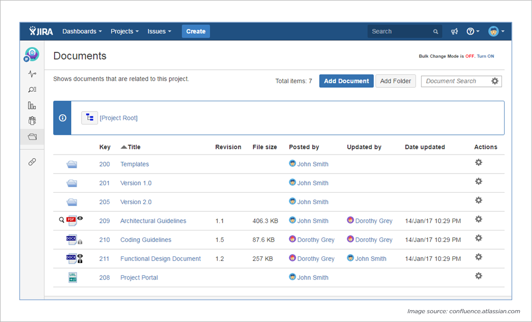Click the links icon at the sidebar bottom
Viewport: 532px width, 322px height.
point(32,162)
